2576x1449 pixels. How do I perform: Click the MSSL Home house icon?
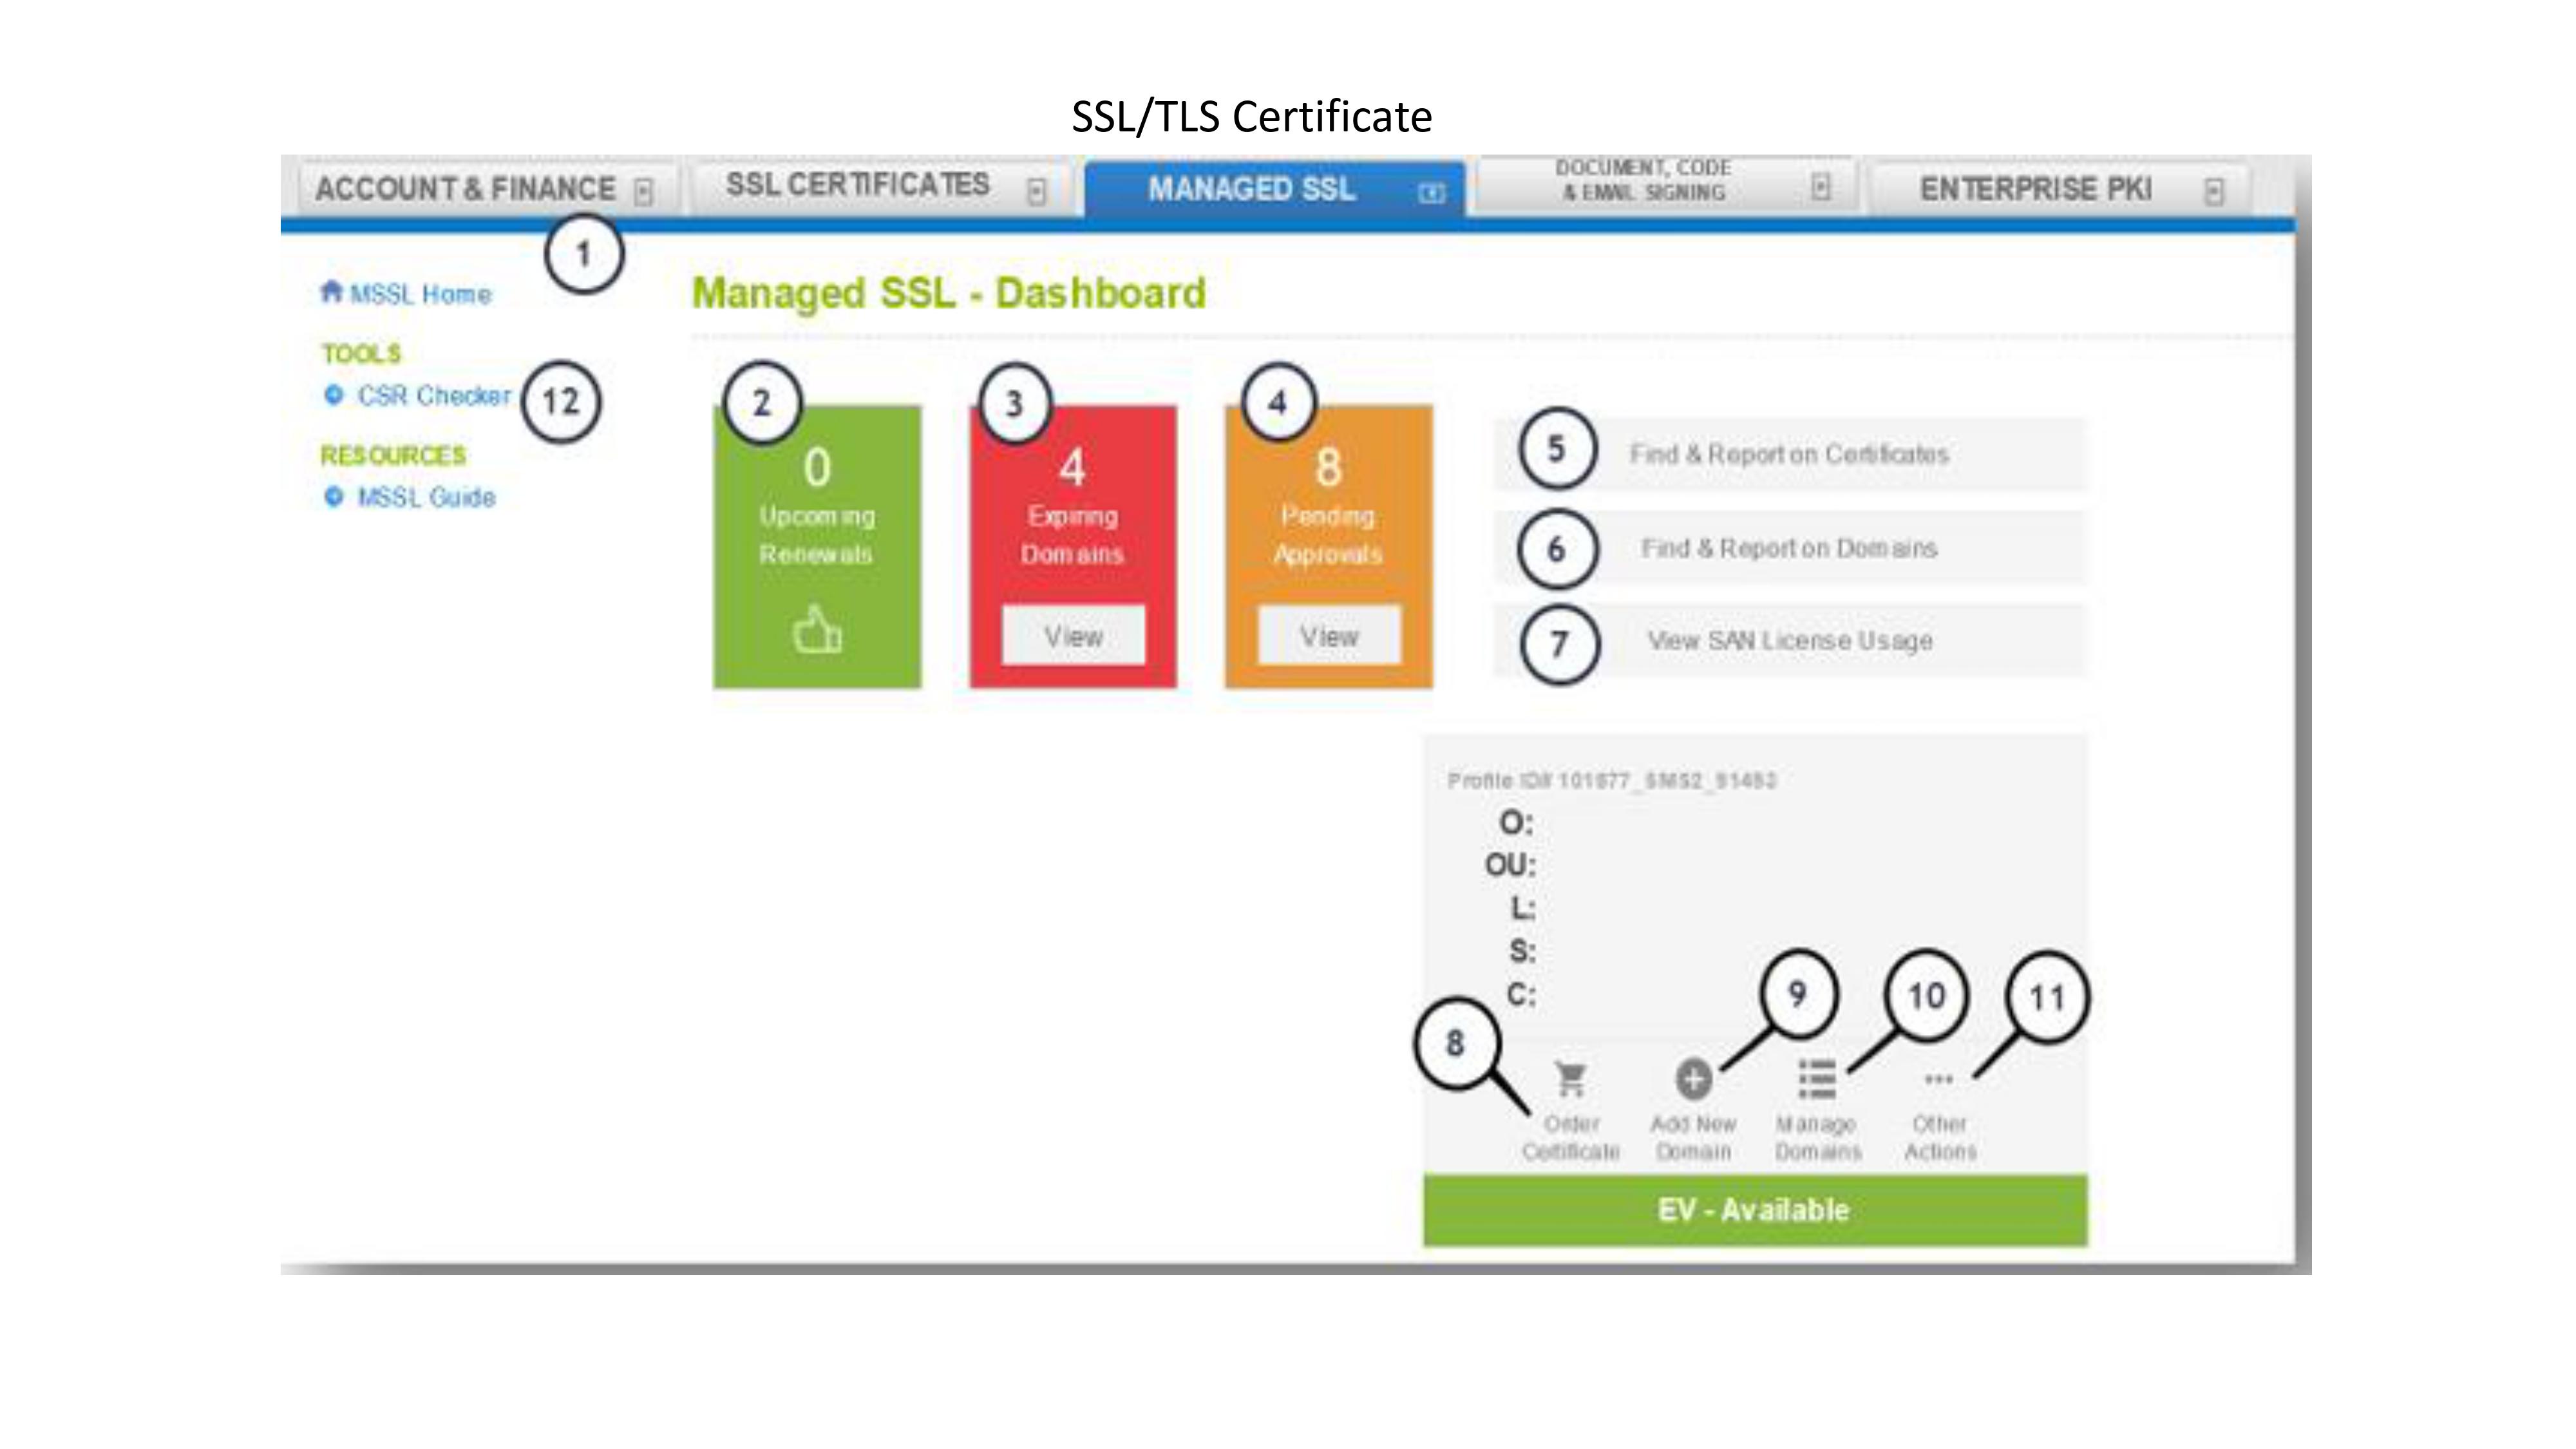[x=331, y=292]
